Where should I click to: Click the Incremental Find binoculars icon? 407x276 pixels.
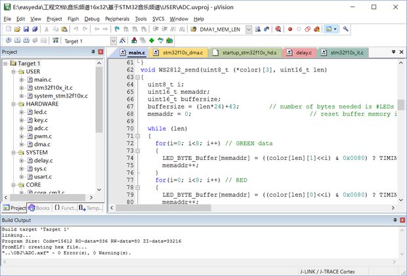pos(267,29)
